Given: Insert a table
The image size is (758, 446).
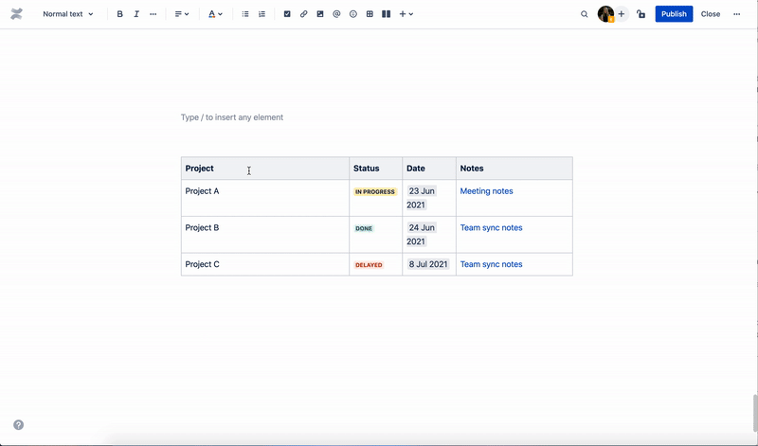Looking at the screenshot, I should 370,14.
